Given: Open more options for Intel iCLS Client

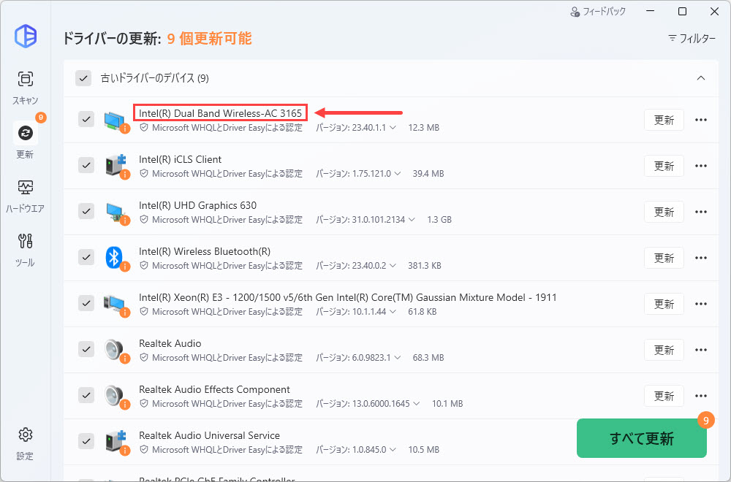Looking at the screenshot, I should pos(701,166).
